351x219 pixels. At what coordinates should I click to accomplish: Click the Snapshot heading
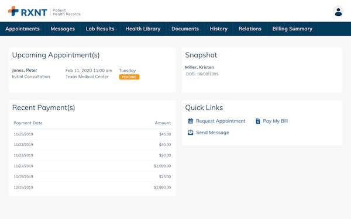[x=201, y=55]
